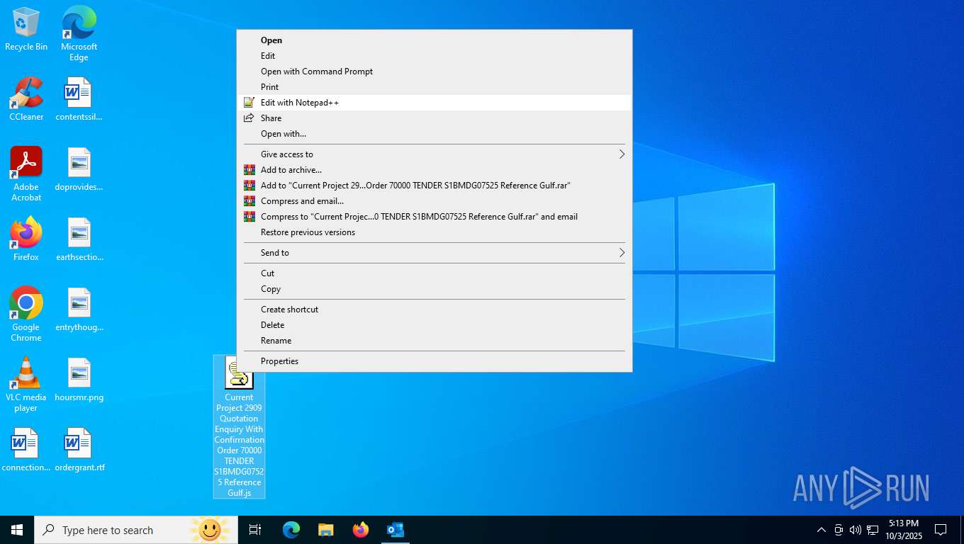Open the Recycle Bin desktop icon
Screen dimensions: 964x544
click(x=26, y=29)
